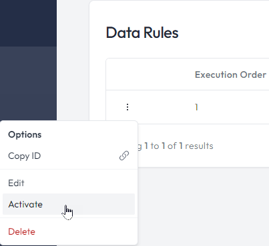Viewport: 269px width, 246px height.
Task: Click the dark navy sidebar header area
Action: click(28, 23)
